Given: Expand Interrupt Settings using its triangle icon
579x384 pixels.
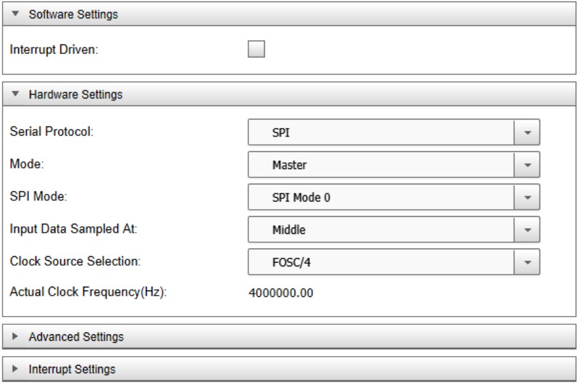Looking at the screenshot, I should [x=17, y=369].
